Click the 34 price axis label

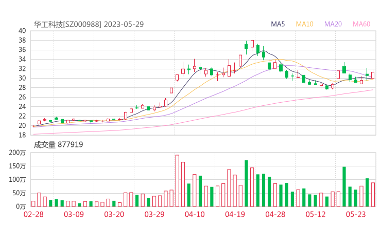click(x=22, y=59)
